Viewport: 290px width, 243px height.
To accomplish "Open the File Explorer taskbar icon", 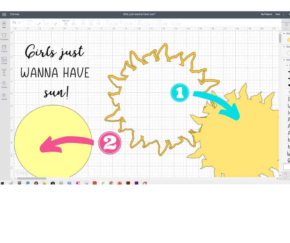I will click(44, 183).
